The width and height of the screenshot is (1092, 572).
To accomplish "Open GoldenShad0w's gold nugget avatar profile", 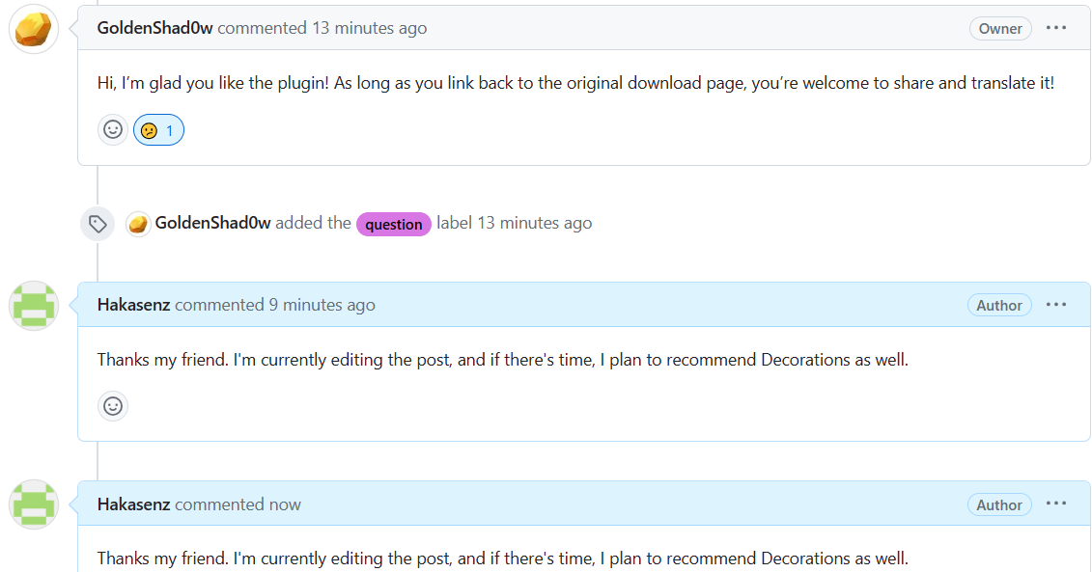I will click(x=34, y=29).
